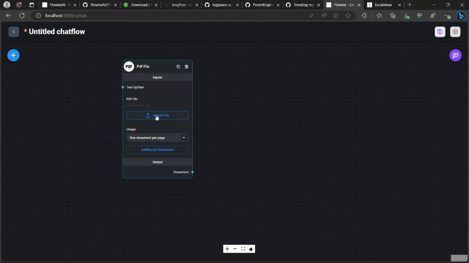Switch to the FlowiseAI/Flowise GitHub tab
The image size is (469, 263).
[x=99, y=5]
